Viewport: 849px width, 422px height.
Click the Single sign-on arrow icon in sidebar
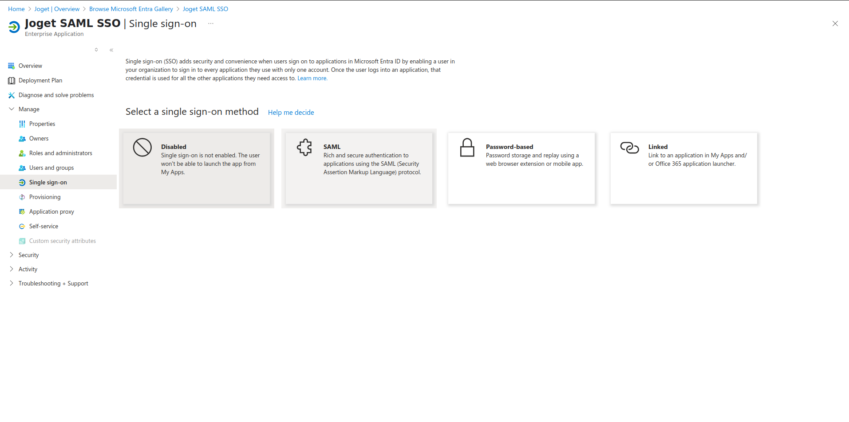tap(22, 183)
